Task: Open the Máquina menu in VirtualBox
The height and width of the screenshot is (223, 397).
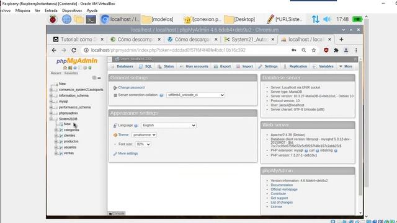Action: tap(22, 11)
